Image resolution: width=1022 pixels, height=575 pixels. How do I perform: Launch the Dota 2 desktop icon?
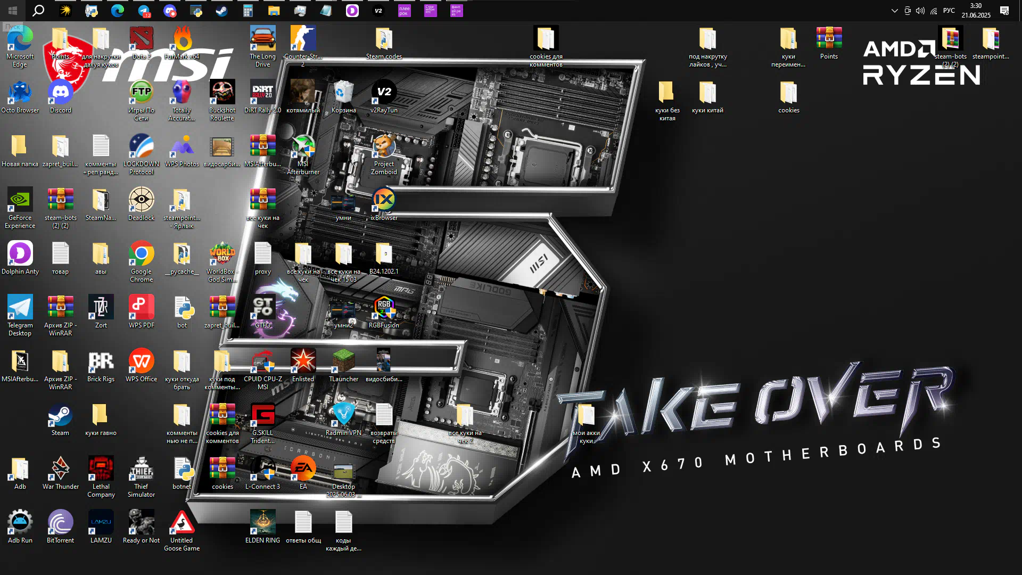[x=141, y=43]
